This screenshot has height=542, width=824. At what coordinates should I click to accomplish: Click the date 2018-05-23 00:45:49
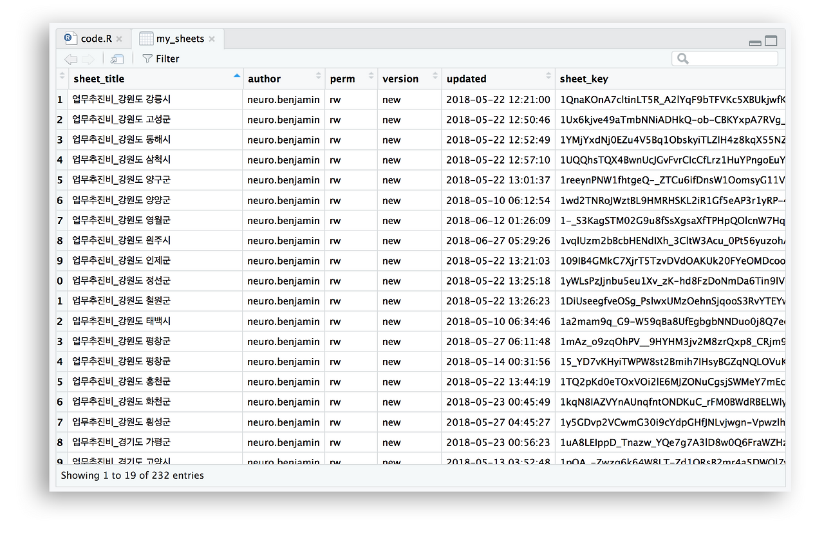[x=498, y=402]
